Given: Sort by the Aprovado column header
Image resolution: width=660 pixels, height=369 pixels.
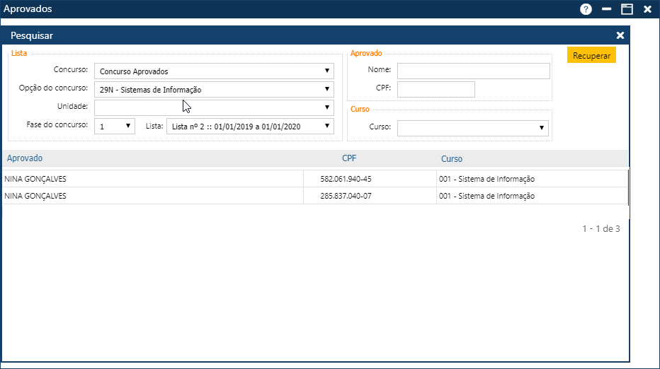Looking at the screenshot, I should pyautogui.click(x=23, y=158).
